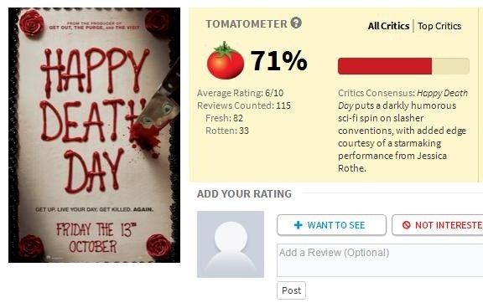Click the Reviews Counted: 115 text
The image size is (483, 308).
244,105
